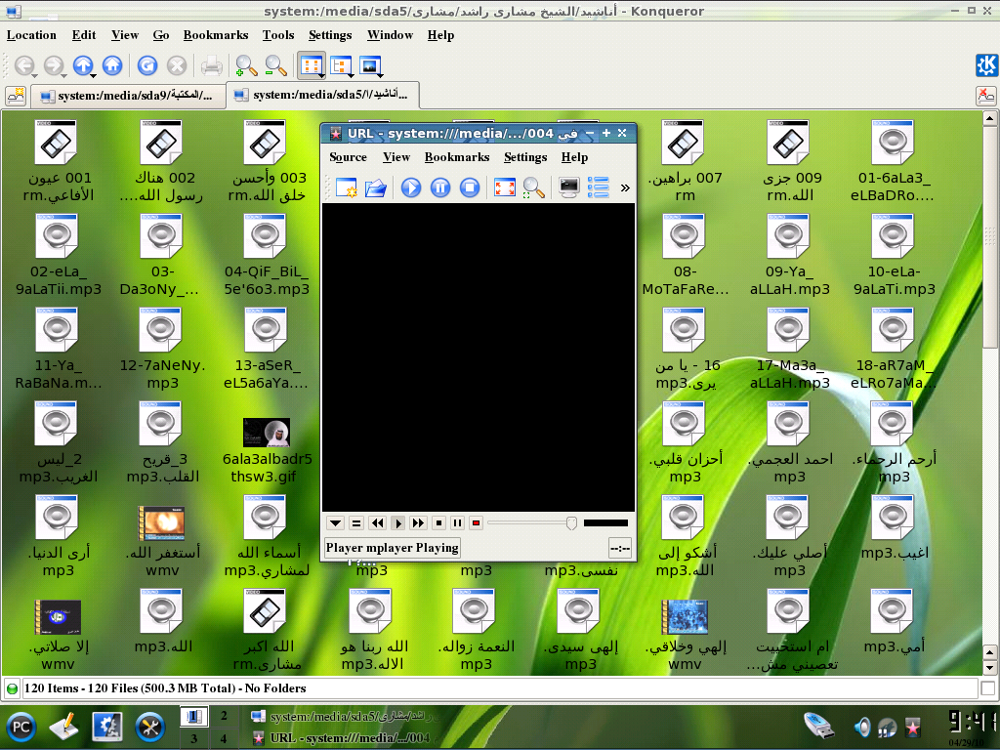Reload the current Konqueror view
Image resolution: width=1000 pixels, height=750 pixels.
point(147,65)
